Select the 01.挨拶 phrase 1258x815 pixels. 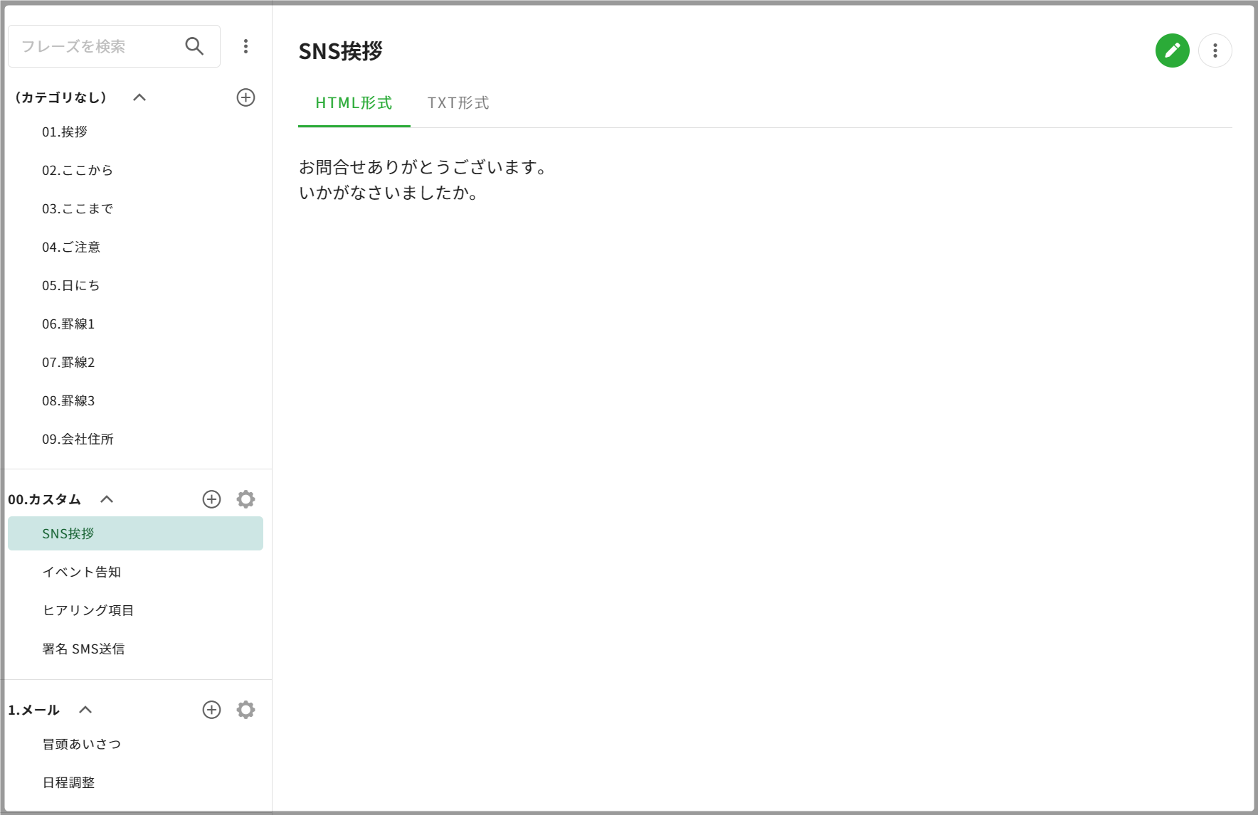65,132
